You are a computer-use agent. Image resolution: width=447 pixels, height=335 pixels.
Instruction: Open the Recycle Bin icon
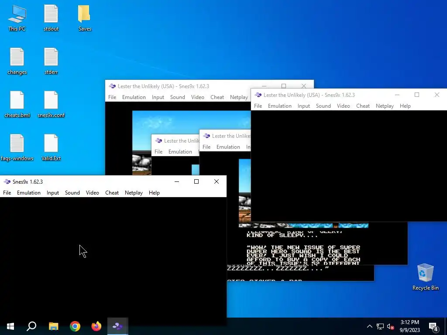coord(425,277)
